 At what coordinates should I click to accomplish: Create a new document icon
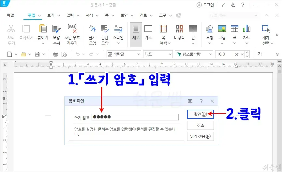pyautogui.click(x=9, y=54)
